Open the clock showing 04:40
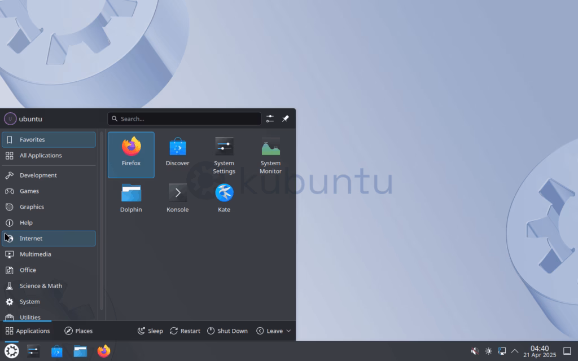Screen dimensions: 578x361 click(540, 351)
